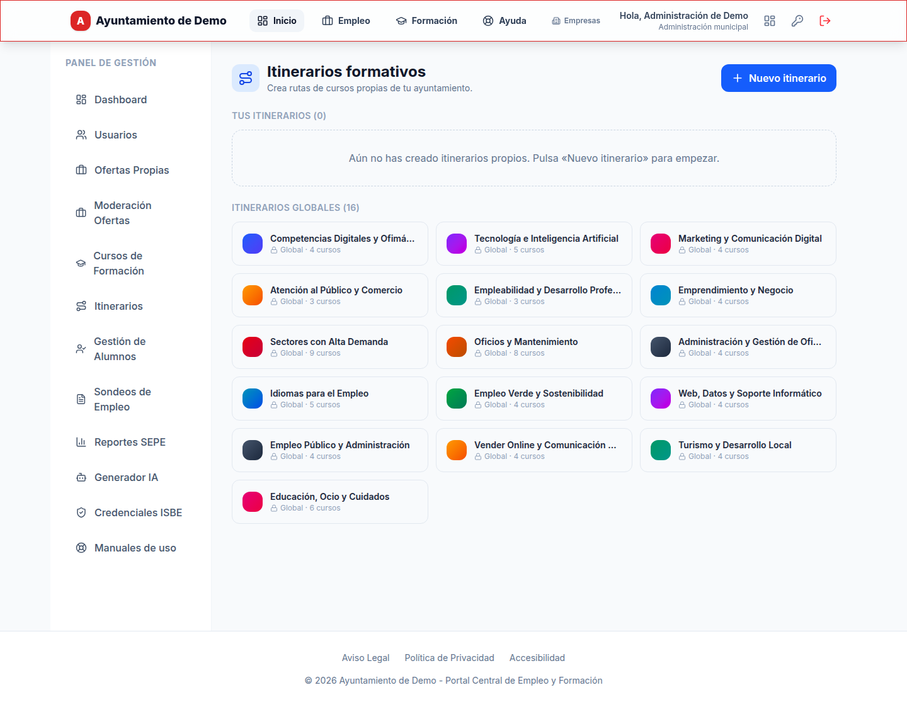Screen dimensions: 907x707
Task: Open the Sectores con Alta Demanda card
Action: [x=330, y=347]
